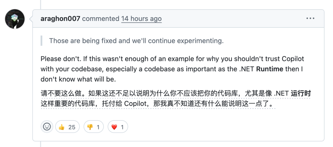Click the word "commented" in the header
The height and width of the screenshot is (147, 333).
101,19
